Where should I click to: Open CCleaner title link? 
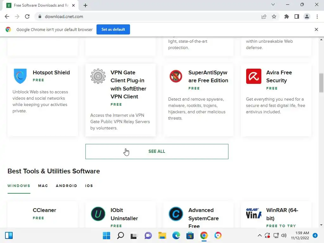pos(44,210)
